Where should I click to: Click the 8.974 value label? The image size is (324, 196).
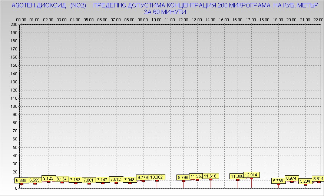coord(292,178)
